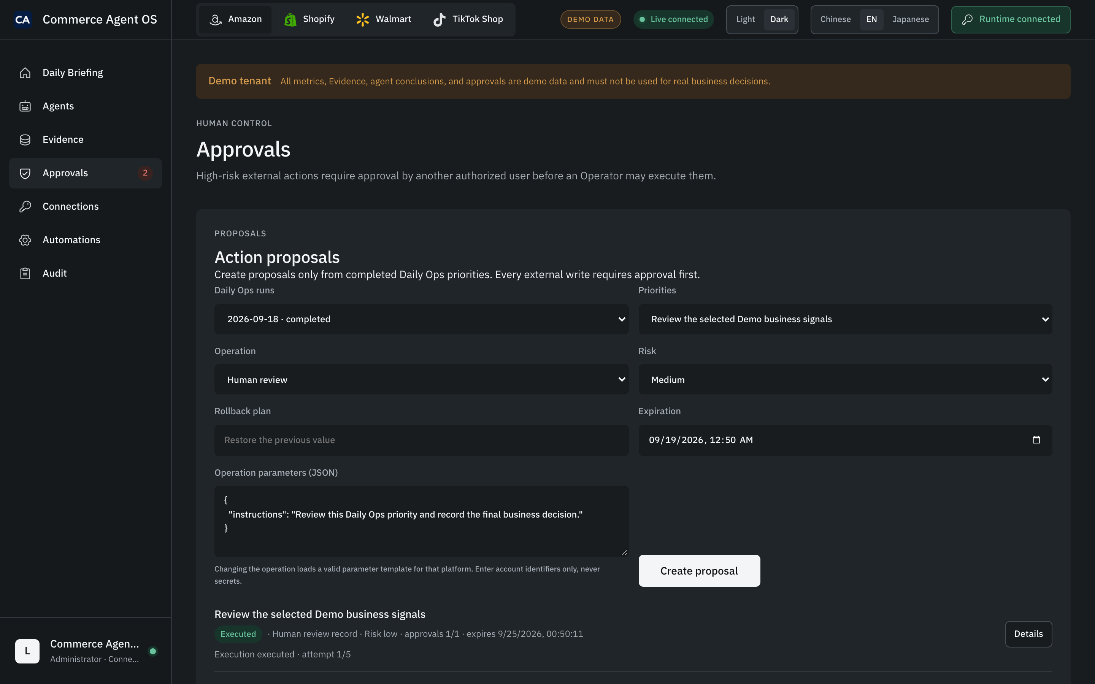Switch theme to Light
The height and width of the screenshot is (684, 1095).
[745, 19]
